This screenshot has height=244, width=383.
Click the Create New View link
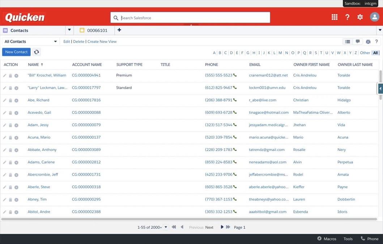(102, 42)
